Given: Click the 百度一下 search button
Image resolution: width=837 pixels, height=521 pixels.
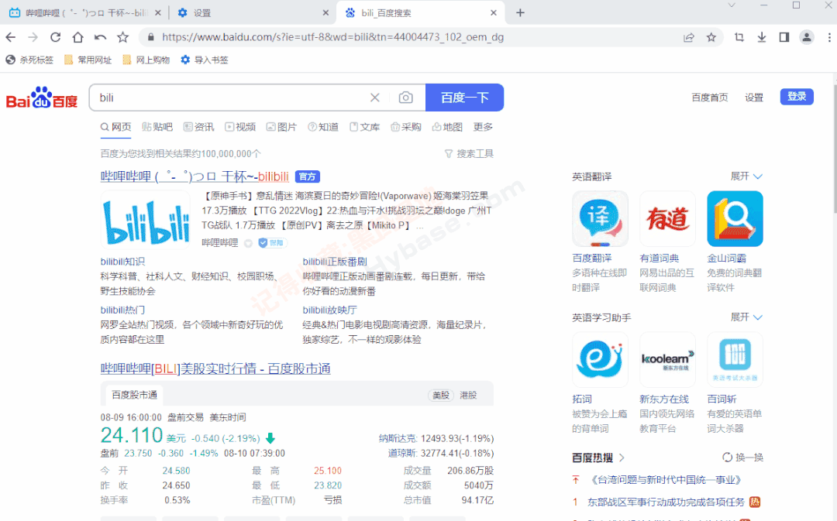Looking at the screenshot, I should click(x=464, y=98).
